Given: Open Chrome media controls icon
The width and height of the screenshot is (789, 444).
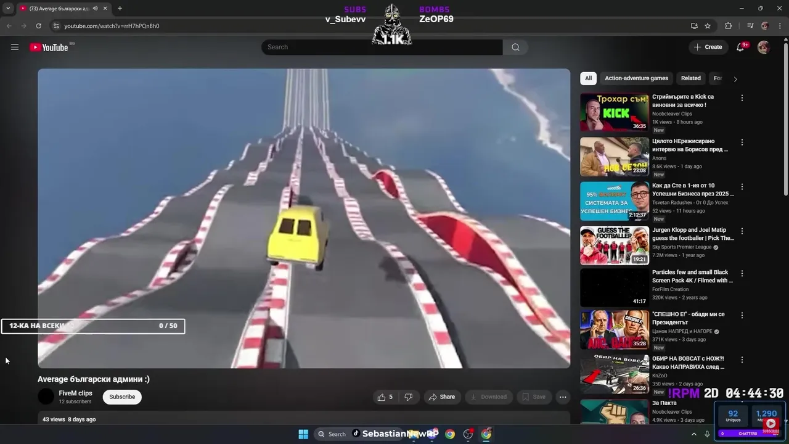Looking at the screenshot, I should [x=750, y=26].
